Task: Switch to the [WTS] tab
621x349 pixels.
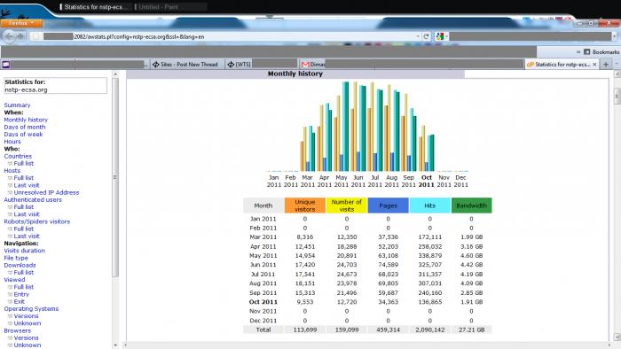Action: pos(262,64)
